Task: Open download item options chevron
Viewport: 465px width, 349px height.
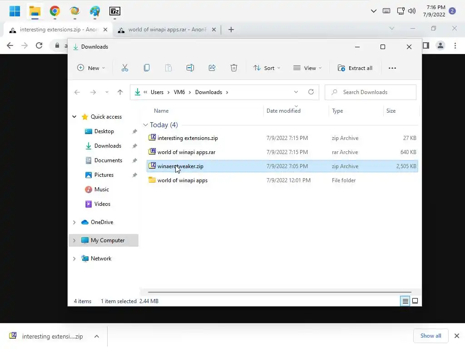Action: click(x=97, y=336)
